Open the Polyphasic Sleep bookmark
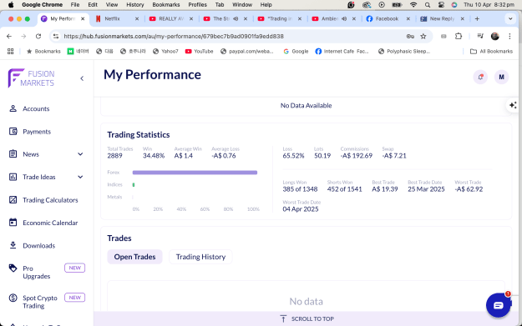Image resolution: width=522 pixels, height=326 pixels. (x=404, y=51)
